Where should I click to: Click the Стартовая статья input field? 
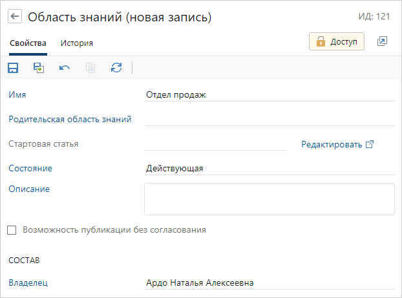point(215,144)
